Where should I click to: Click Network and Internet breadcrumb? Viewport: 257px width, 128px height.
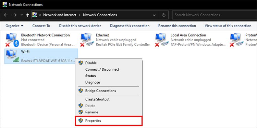click(x=60, y=15)
